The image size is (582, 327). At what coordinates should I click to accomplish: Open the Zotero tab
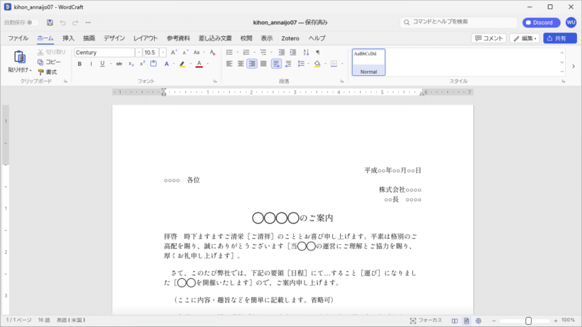pos(290,38)
